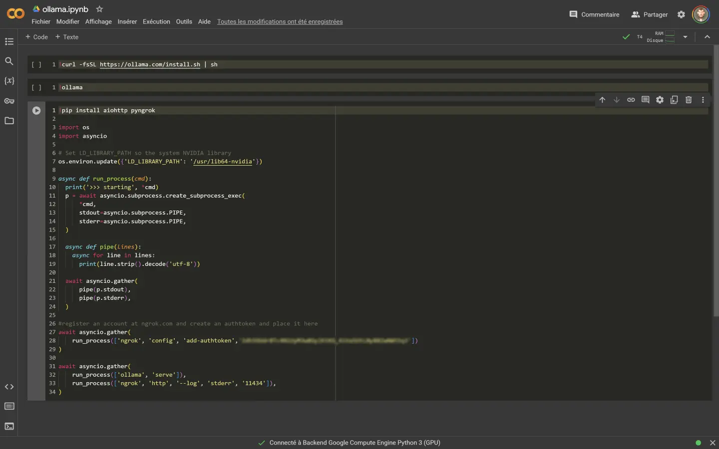Run the ollama cell

[x=36, y=87]
